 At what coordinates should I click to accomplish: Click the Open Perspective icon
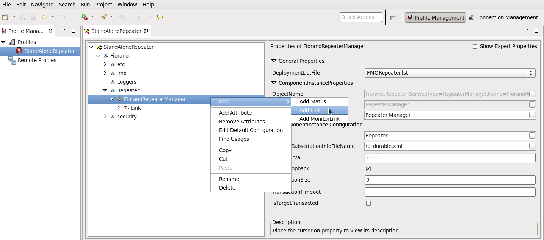tap(393, 17)
